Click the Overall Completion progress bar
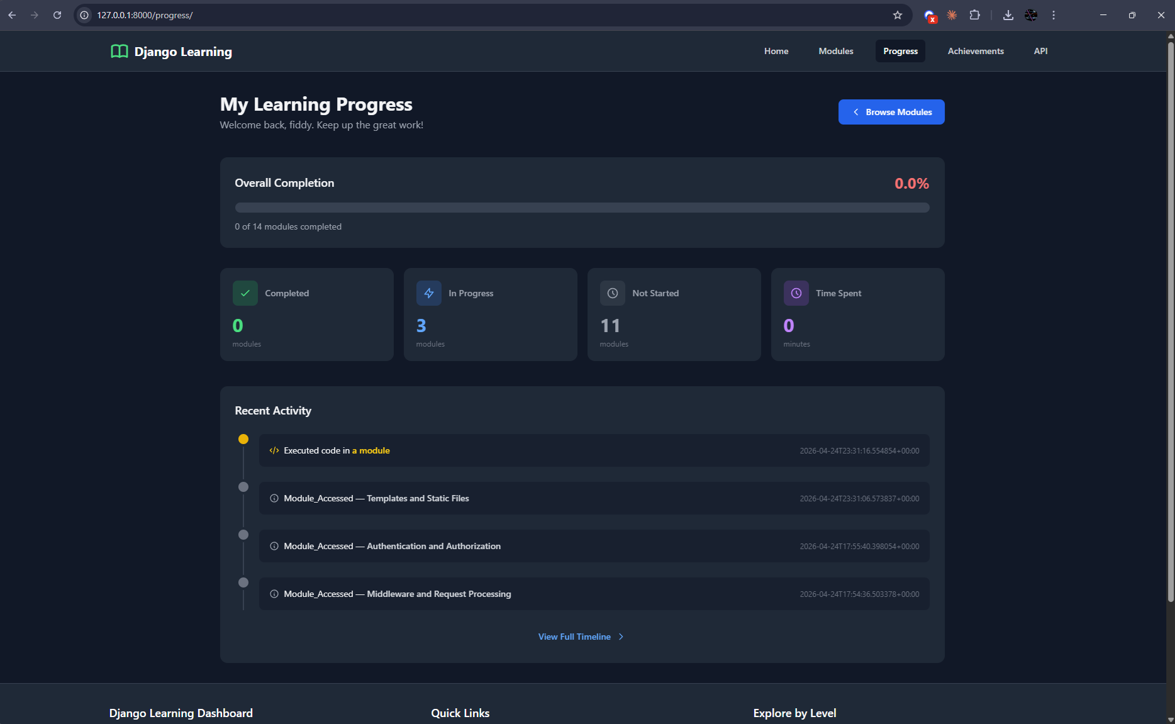The width and height of the screenshot is (1175, 724). click(x=582, y=208)
